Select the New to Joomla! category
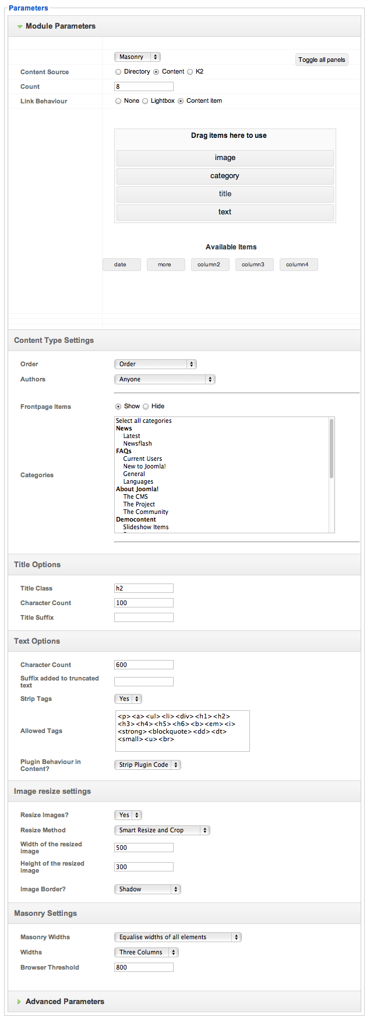The width and height of the screenshot is (370, 1021). pos(145,466)
